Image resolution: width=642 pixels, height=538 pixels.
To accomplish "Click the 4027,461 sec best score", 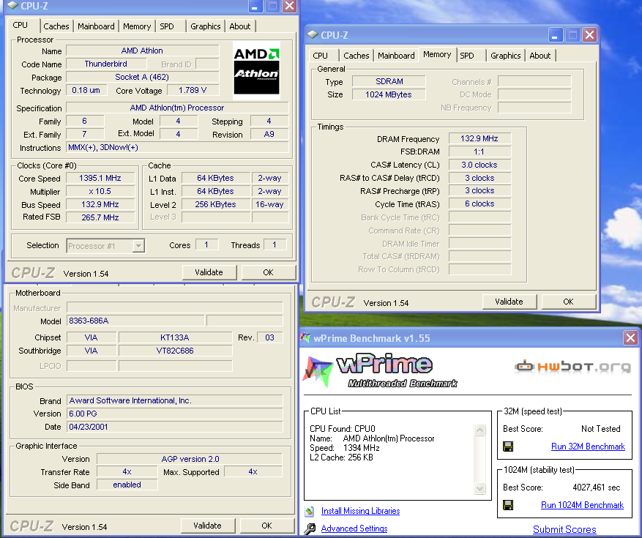I will pos(596,487).
